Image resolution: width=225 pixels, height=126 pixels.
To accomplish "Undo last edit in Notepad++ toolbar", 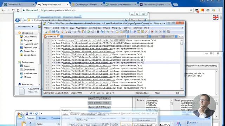I will (89, 31).
